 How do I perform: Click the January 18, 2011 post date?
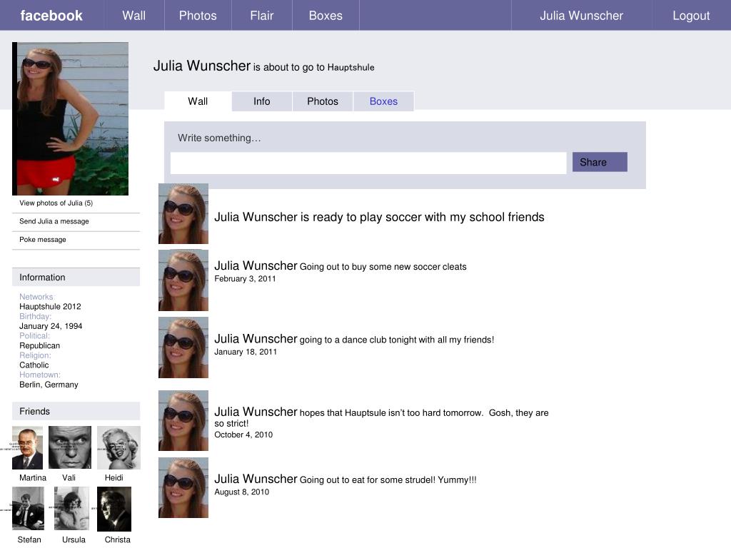(246, 352)
